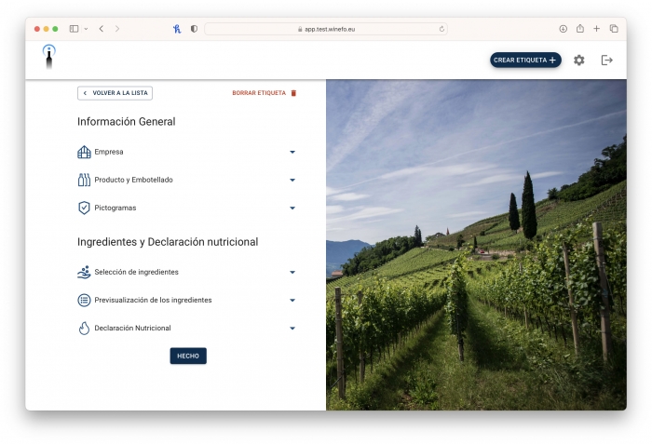Reload the page in Safari

click(x=441, y=29)
